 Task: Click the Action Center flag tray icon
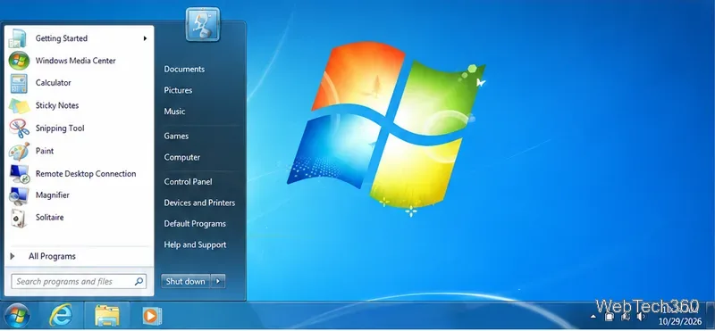(610, 316)
